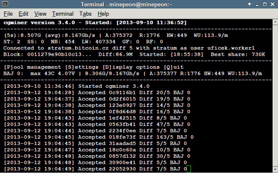Open the window menu icon in title bar
The height and width of the screenshot is (173, 278).
pos(5,5)
